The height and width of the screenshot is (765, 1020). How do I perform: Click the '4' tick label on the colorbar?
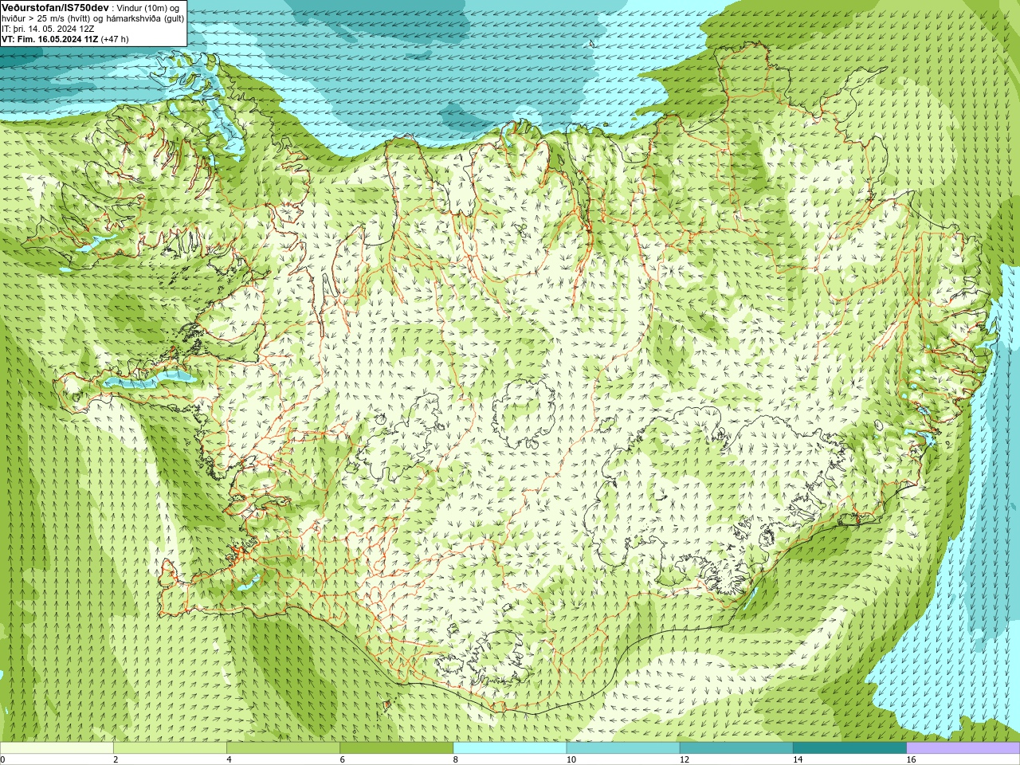(229, 759)
